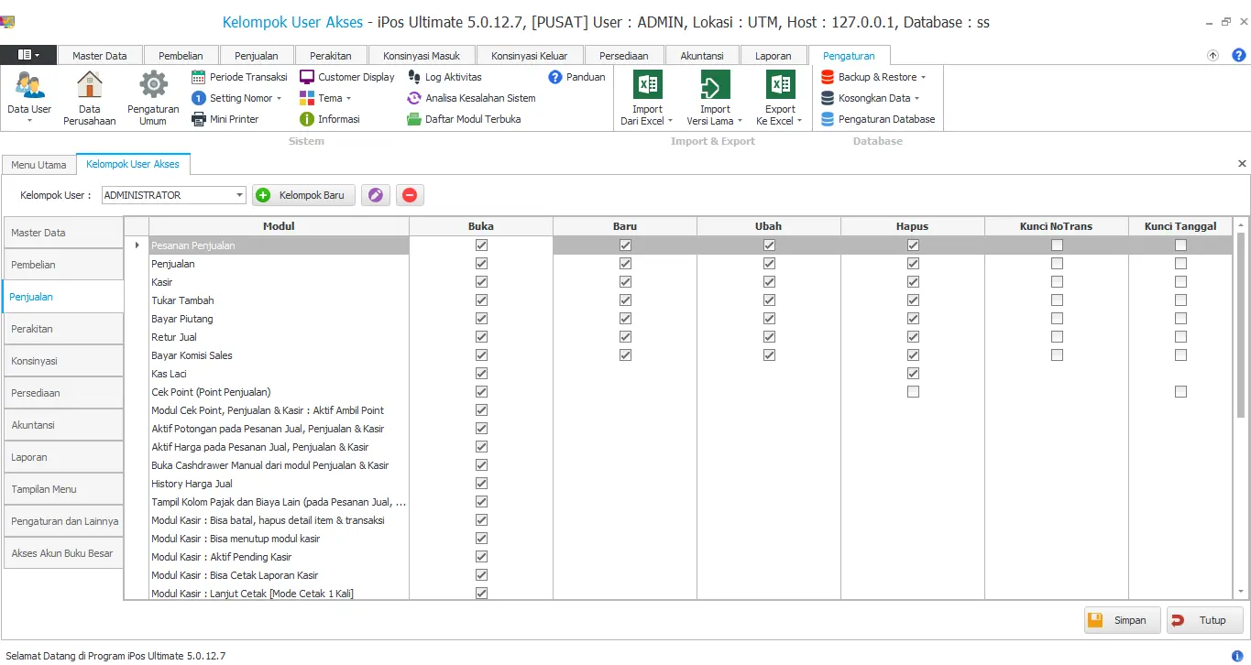Viewport: 1251px width, 665px height.
Task: Click the Tutup button
Action: click(x=1205, y=620)
